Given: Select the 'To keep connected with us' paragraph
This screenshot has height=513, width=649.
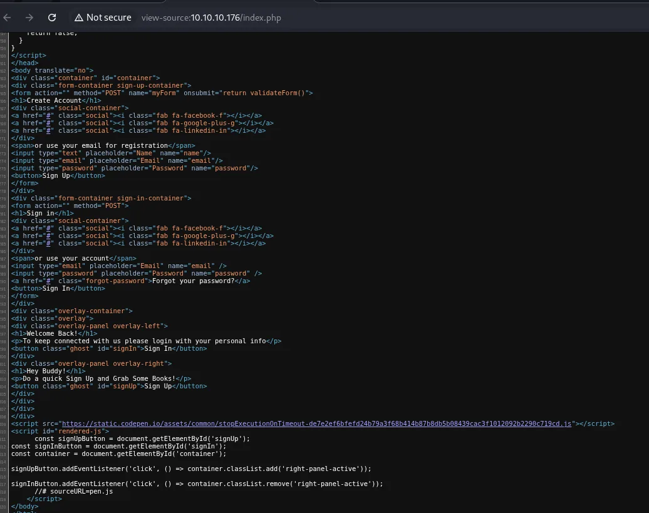Looking at the screenshot, I should tap(146, 341).
